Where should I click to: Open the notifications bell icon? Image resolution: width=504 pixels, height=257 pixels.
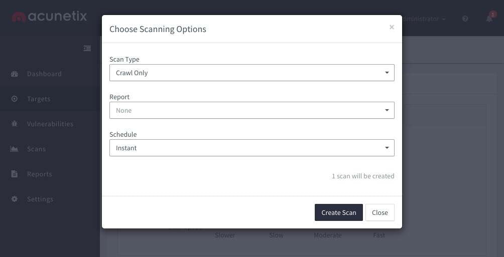[x=489, y=19]
